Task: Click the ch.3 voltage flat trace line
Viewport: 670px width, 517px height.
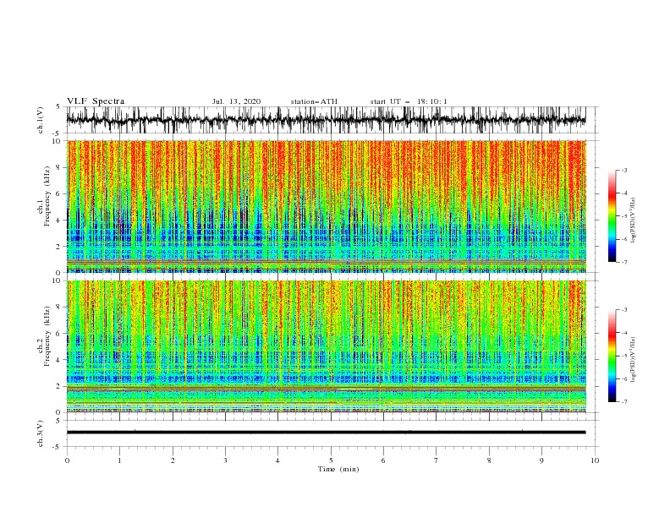Action: 326,433
